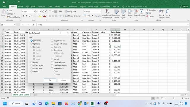This screenshot has height=107, width=190.
Task: Click the Bold formatting icon
Action: coord(23,16)
